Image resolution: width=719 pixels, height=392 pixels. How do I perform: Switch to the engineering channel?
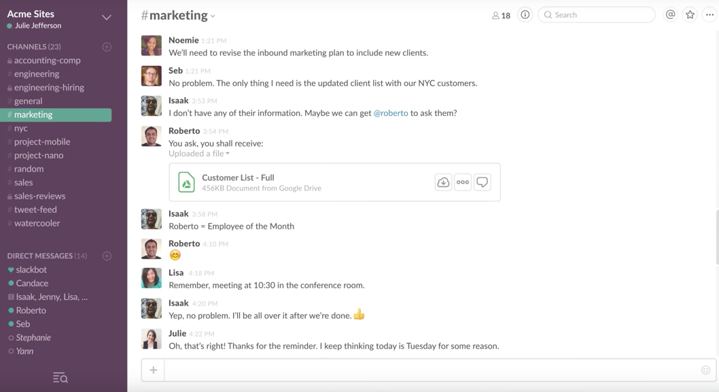[36, 74]
